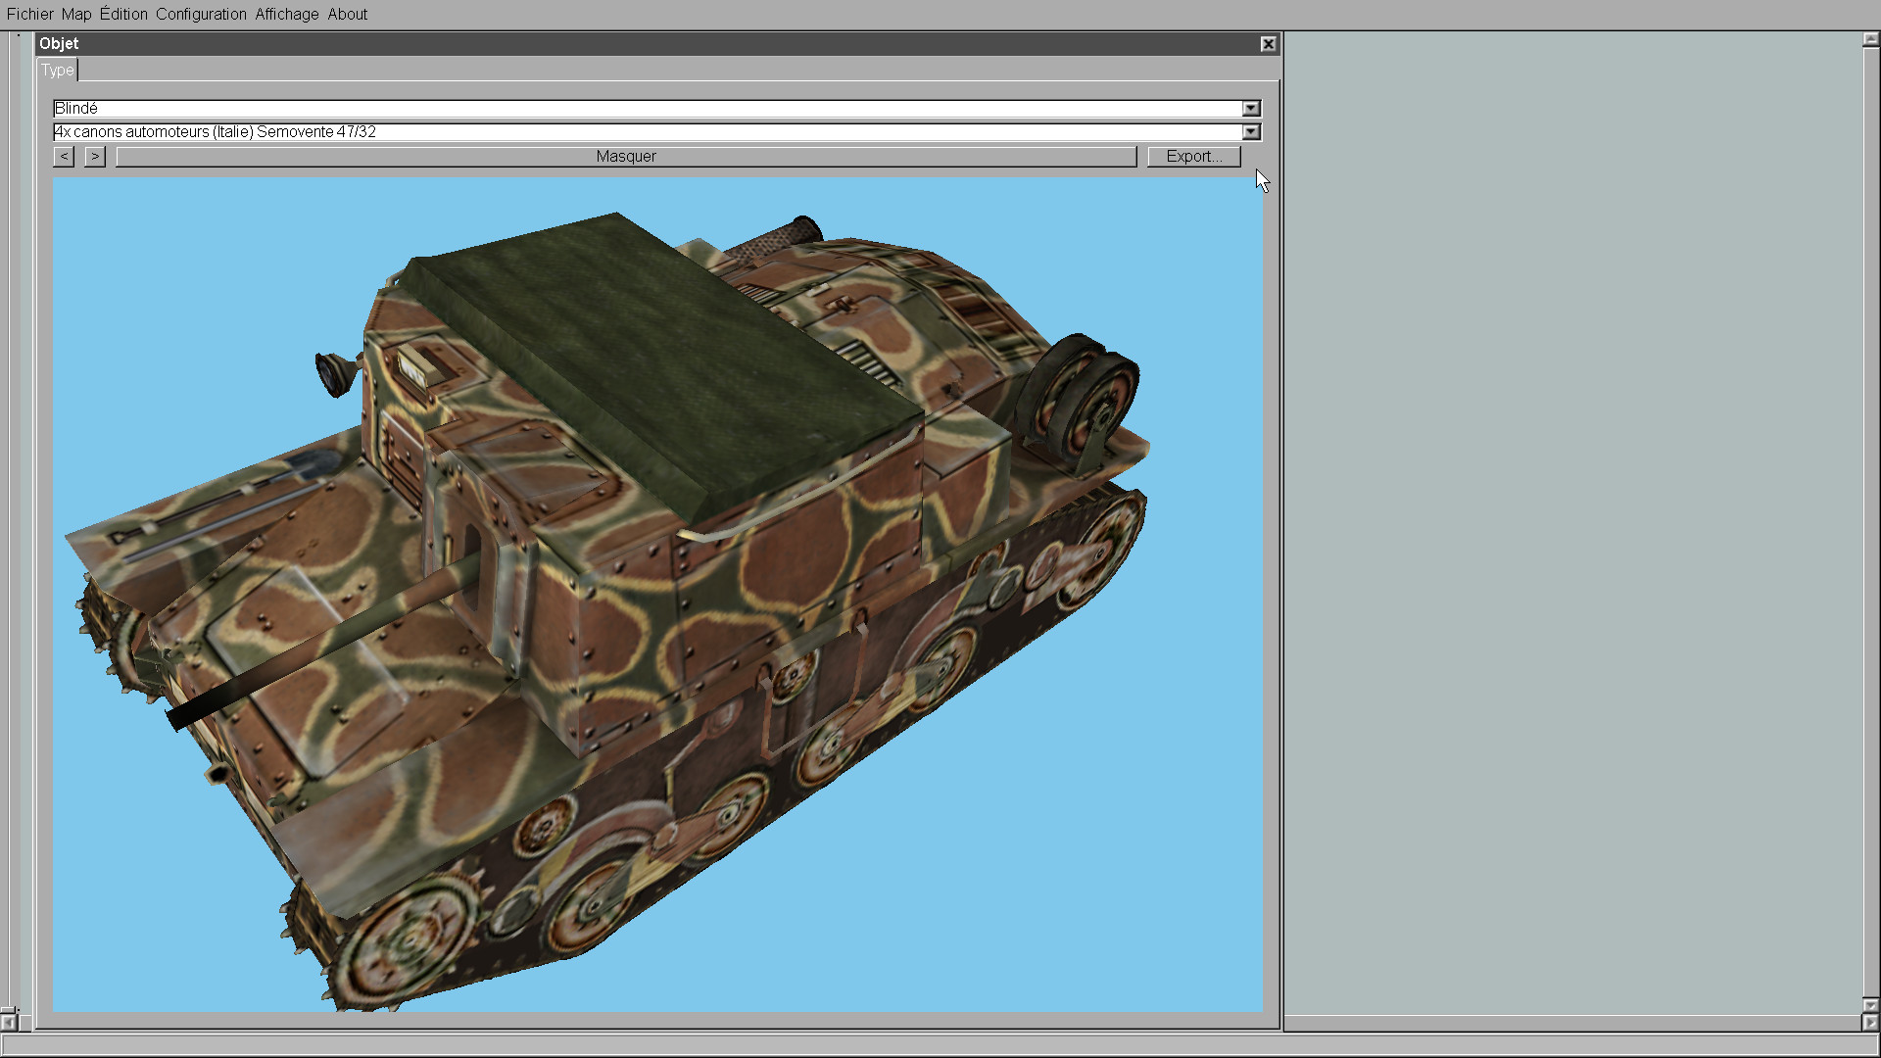Click the map scroll down arrow
This screenshot has height=1058, width=1881.
[x=1870, y=1005]
